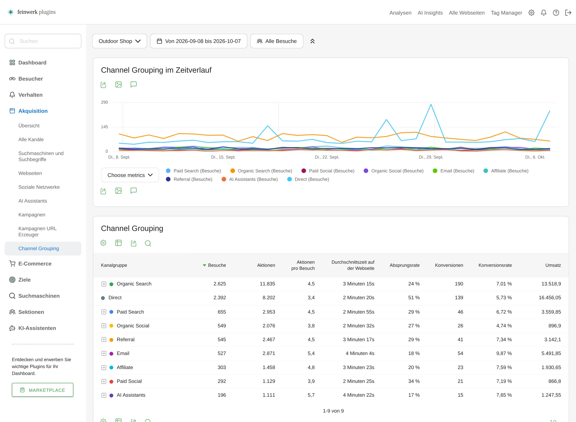
Task: Save chart as image icon below the title
Action: point(119,85)
